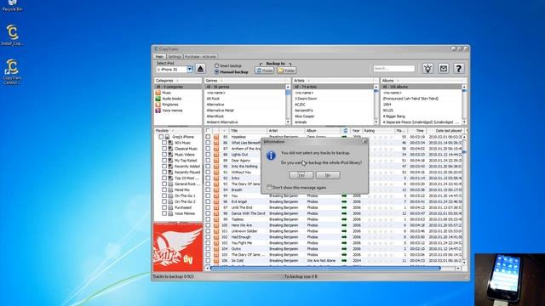
Task: Click the blue information icon in dialog
Action: click(x=271, y=156)
